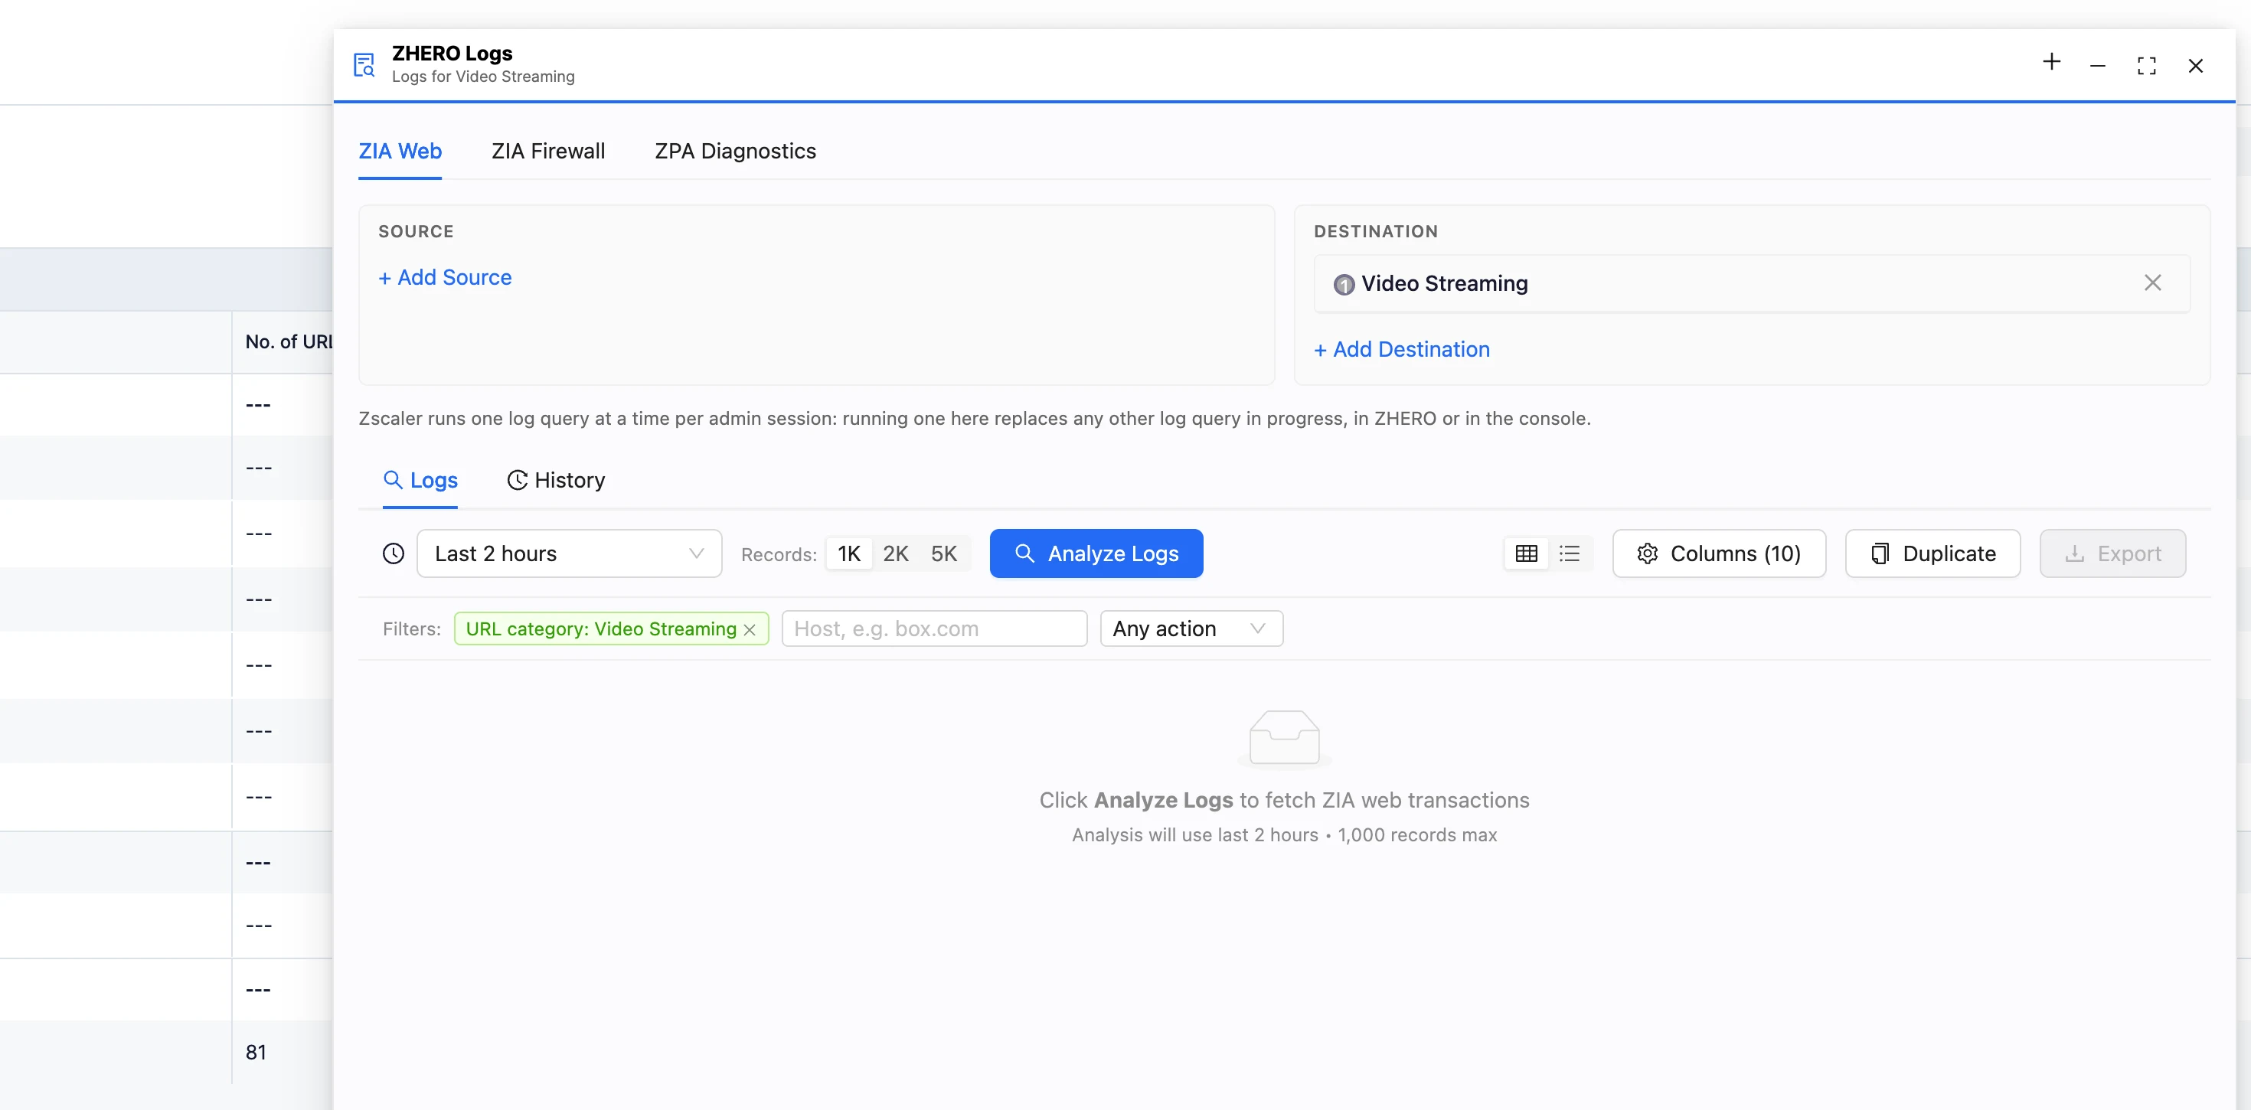Select 1K records limit
The image size is (2251, 1110).
pos(848,553)
